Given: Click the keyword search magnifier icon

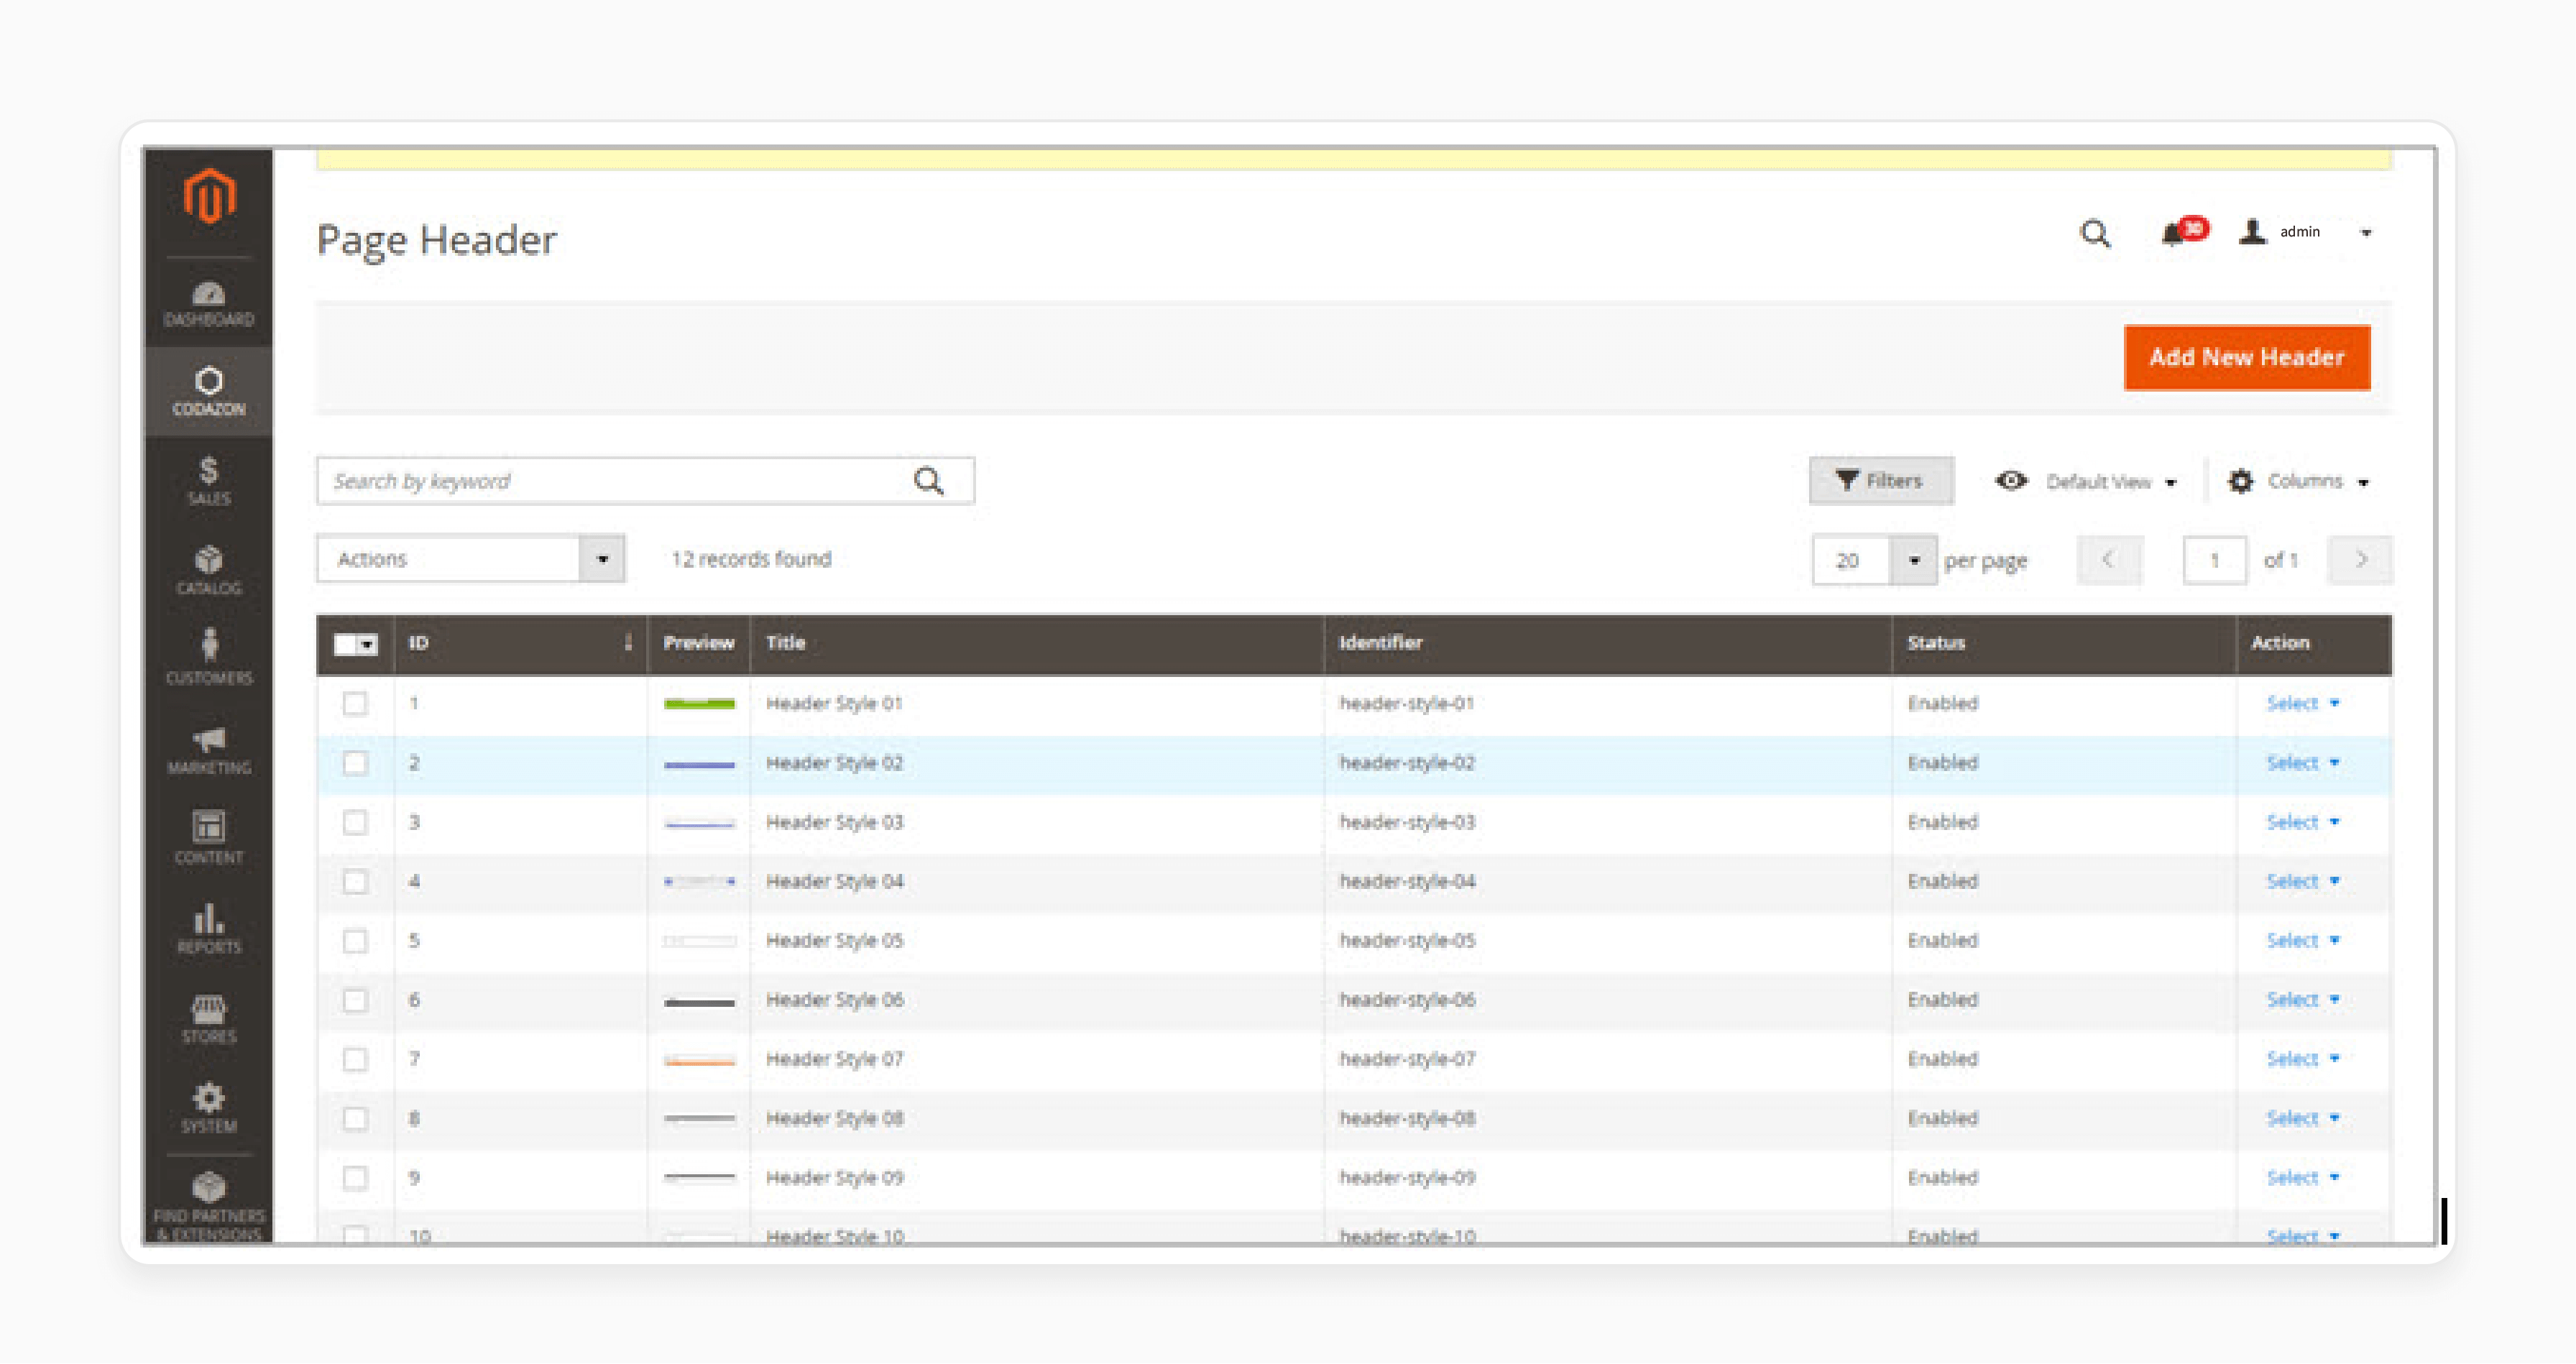Looking at the screenshot, I should pyautogui.click(x=929, y=481).
